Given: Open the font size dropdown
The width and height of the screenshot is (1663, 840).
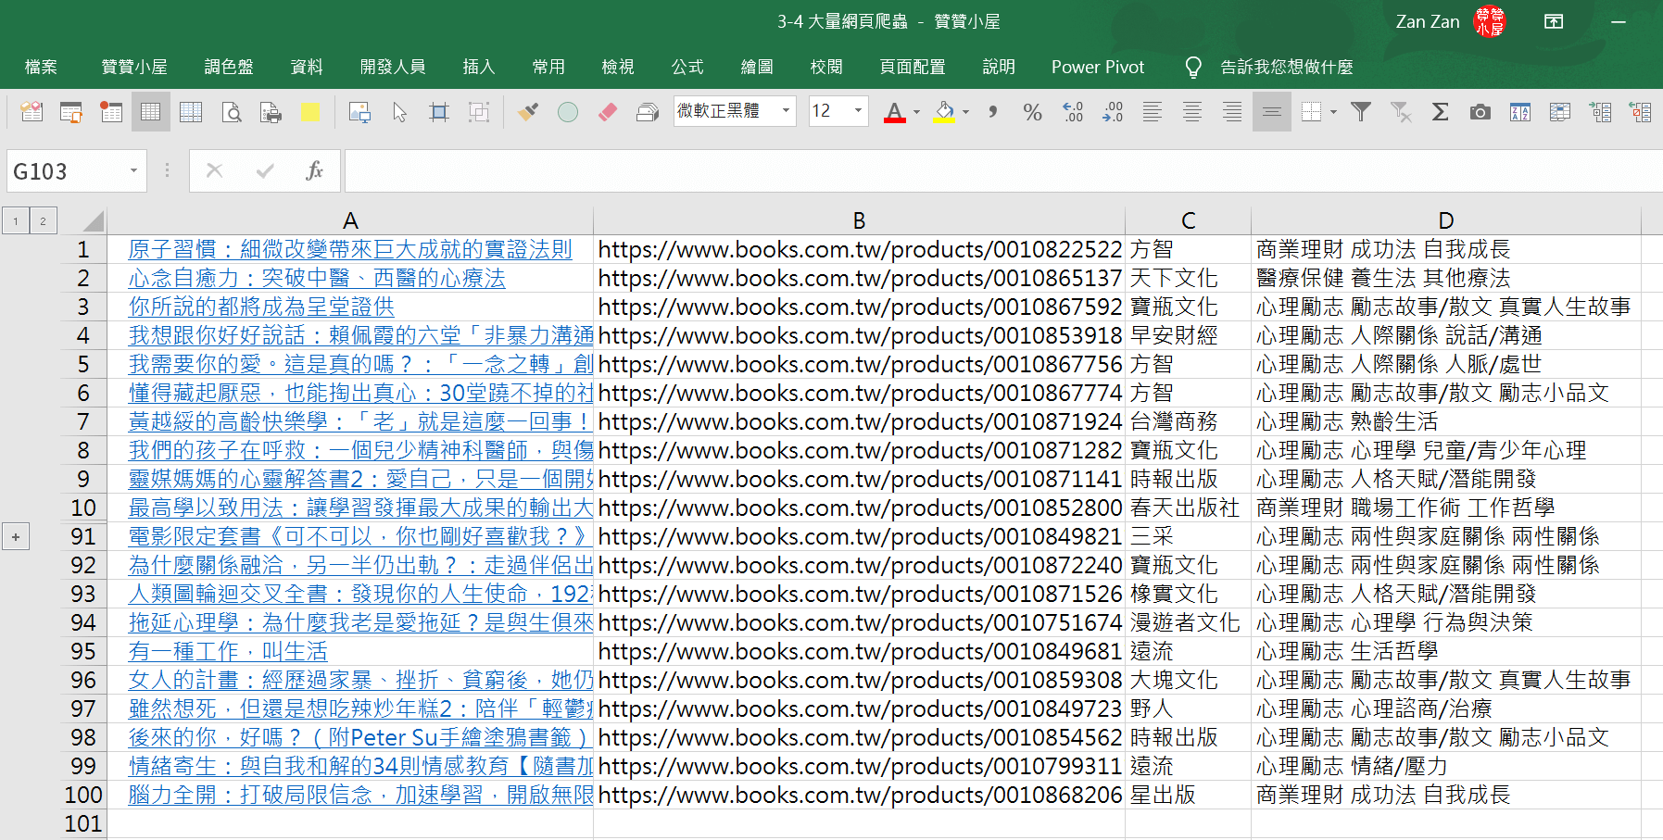Looking at the screenshot, I should (859, 111).
